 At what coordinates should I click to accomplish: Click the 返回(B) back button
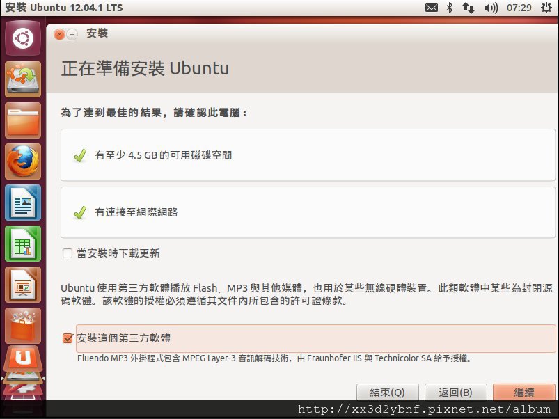click(455, 392)
